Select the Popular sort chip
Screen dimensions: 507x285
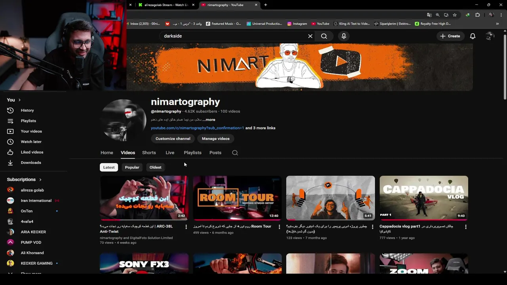[x=132, y=167]
